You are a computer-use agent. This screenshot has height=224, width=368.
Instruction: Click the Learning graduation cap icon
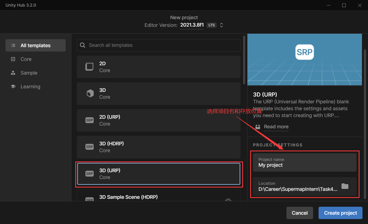point(13,87)
